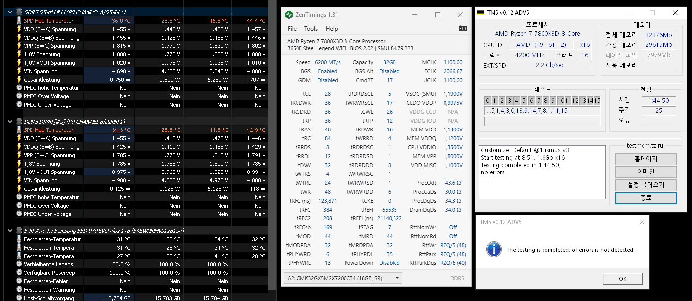
Task: Click the TM5 log line 'Customize: Default @1usmus_v3'
Action: pyautogui.click(x=525, y=150)
